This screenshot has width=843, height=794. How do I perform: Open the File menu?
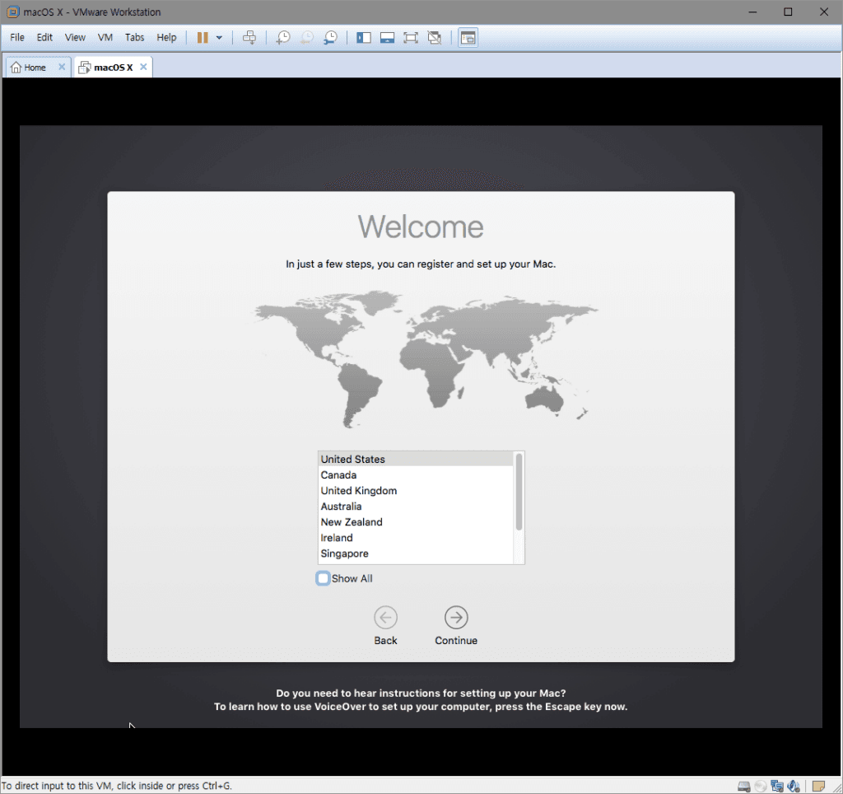pos(17,38)
